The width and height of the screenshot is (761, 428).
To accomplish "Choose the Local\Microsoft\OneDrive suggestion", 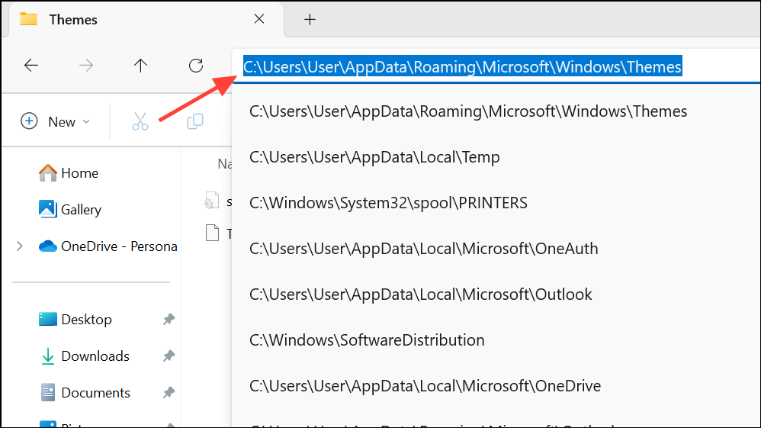I will tap(425, 386).
